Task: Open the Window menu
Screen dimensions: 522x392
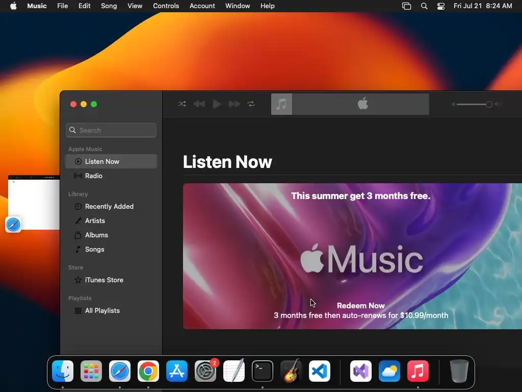Action: click(238, 6)
